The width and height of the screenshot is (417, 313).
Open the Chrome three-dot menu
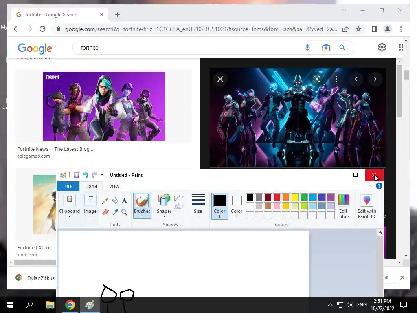click(x=401, y=29)
